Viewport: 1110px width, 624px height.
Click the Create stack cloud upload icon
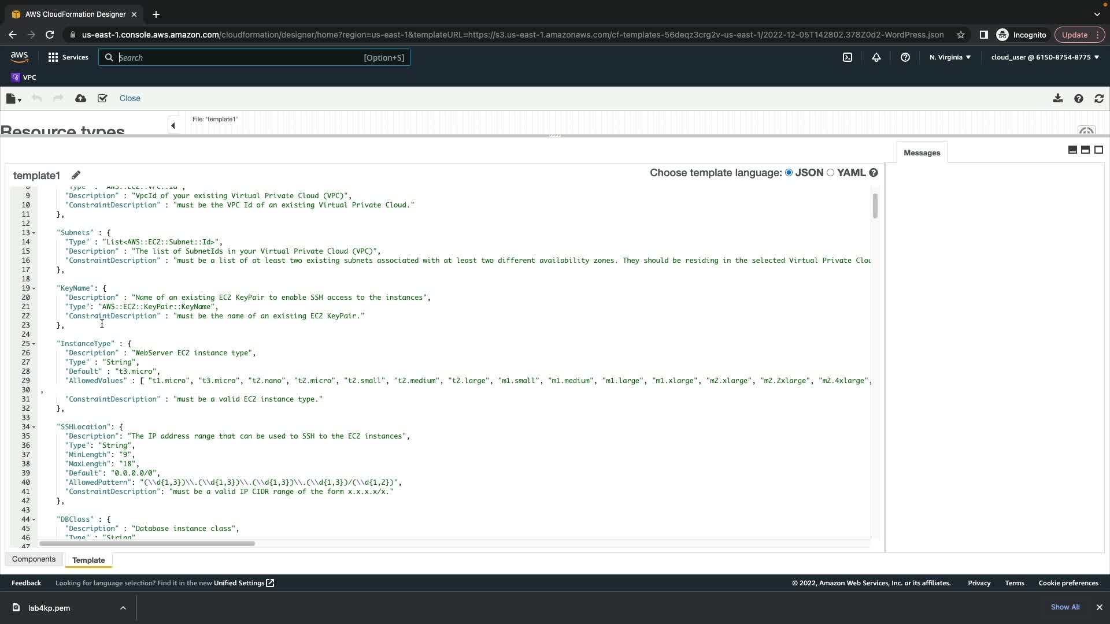pos(81,99)
